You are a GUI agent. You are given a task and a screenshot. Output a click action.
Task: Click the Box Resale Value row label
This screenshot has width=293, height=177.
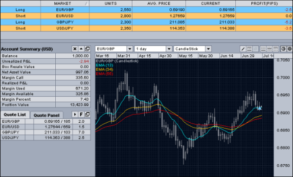coord(18,66)
